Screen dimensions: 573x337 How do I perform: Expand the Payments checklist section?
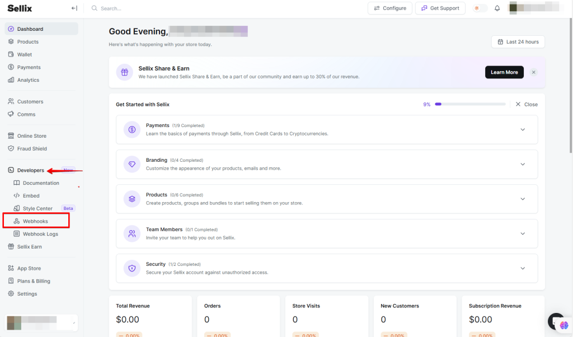[523, 130]
